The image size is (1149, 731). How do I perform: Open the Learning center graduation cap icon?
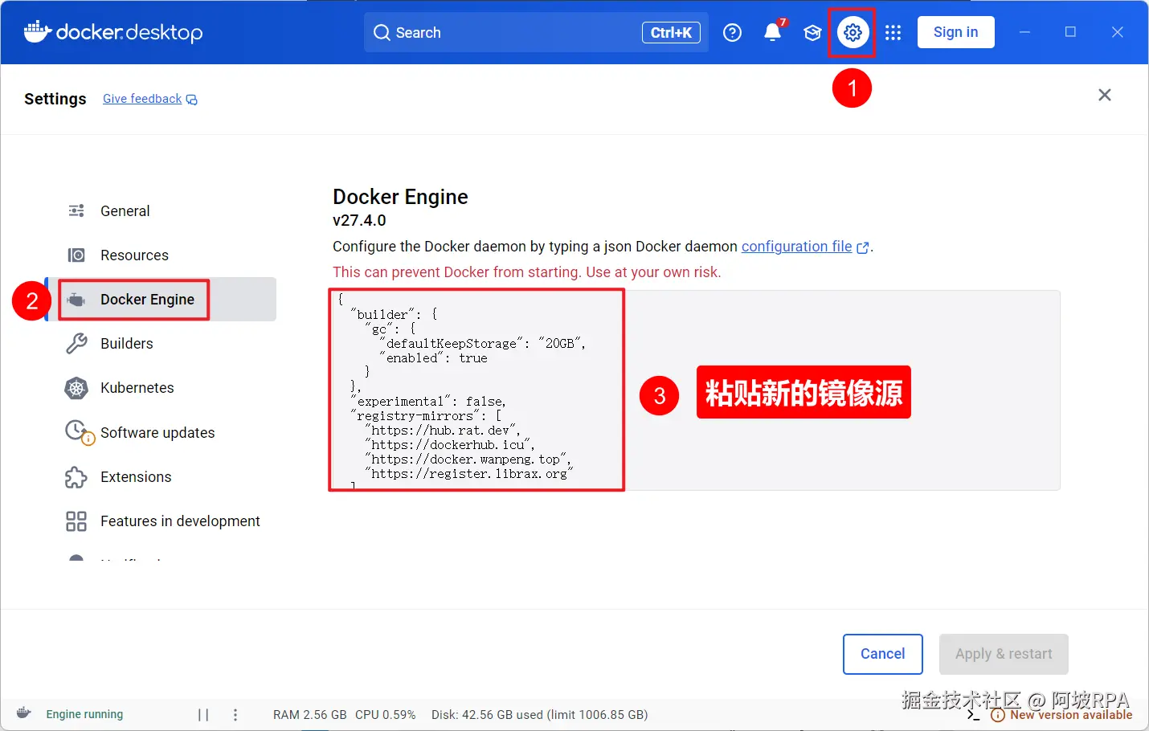(812, 33)
